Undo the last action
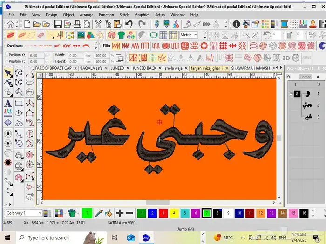This screenshot has width=326, height=244. (129, 24)
